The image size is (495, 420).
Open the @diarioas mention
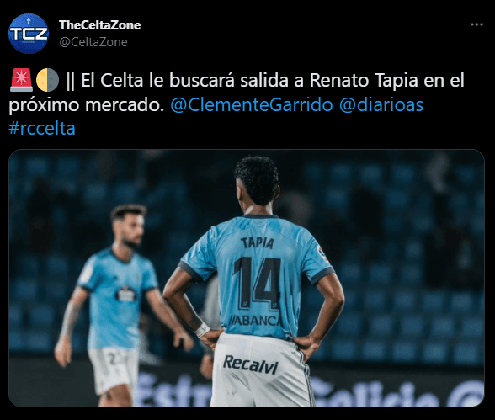(381, 104)
